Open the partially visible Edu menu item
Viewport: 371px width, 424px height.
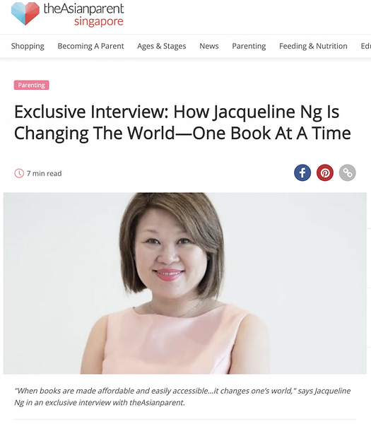[365, 46]
